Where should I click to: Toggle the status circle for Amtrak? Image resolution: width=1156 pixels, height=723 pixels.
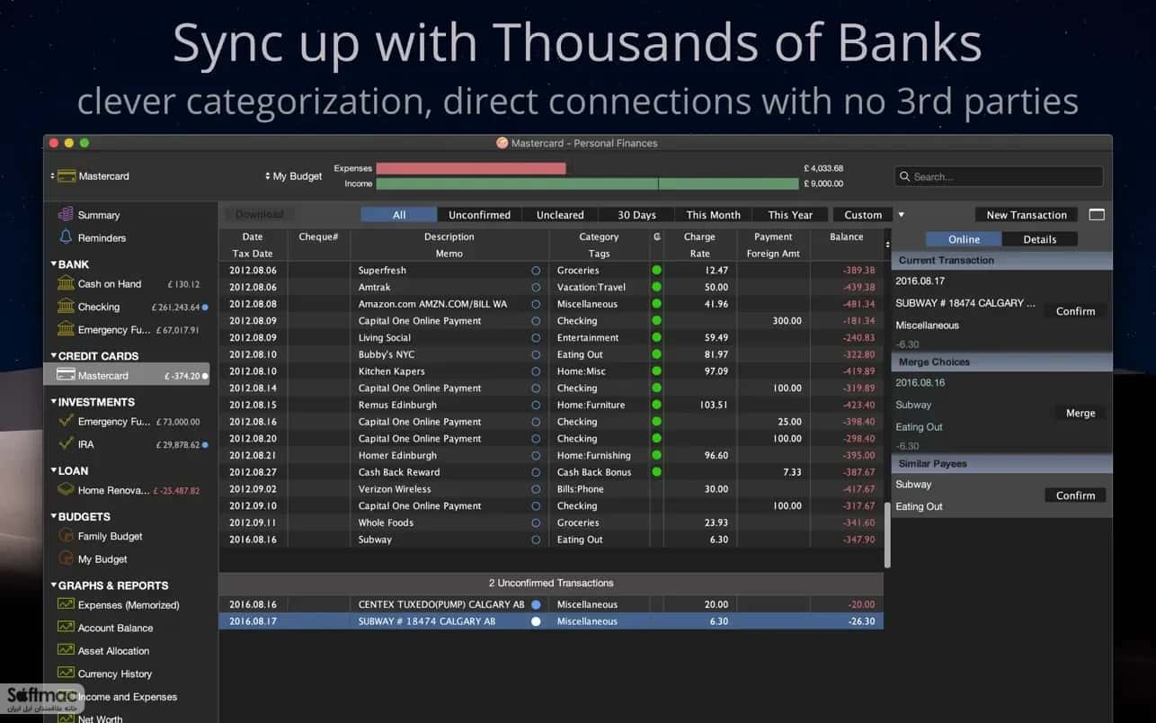536,287
